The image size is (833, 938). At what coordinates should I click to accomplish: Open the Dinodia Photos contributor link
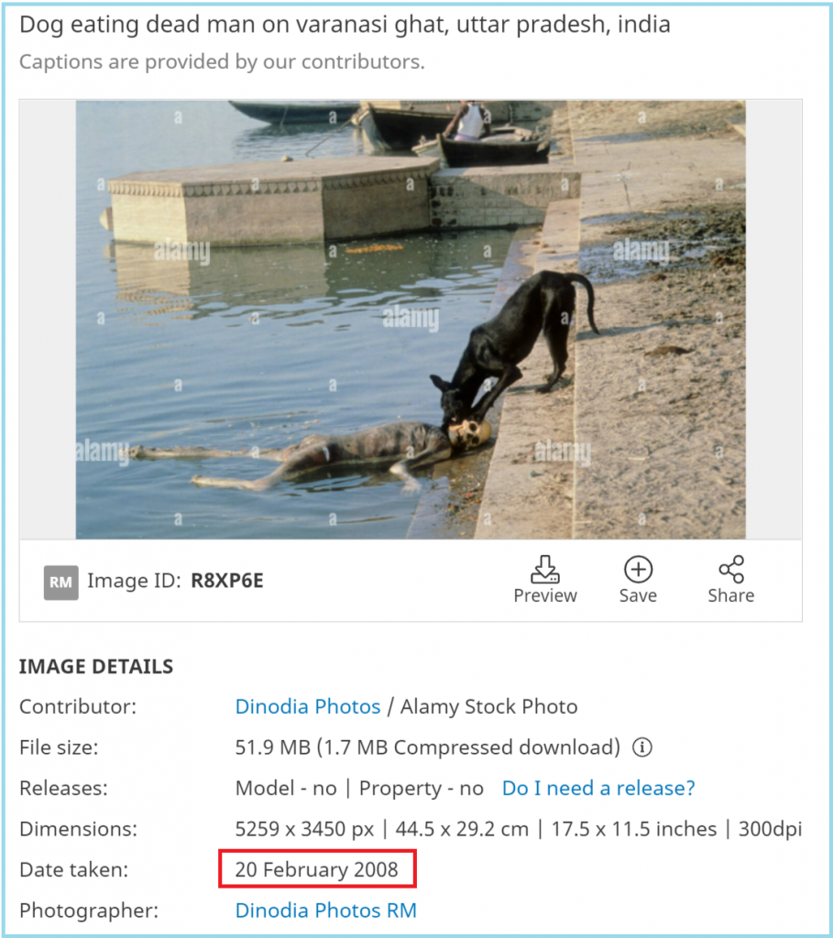pos(308,706)
